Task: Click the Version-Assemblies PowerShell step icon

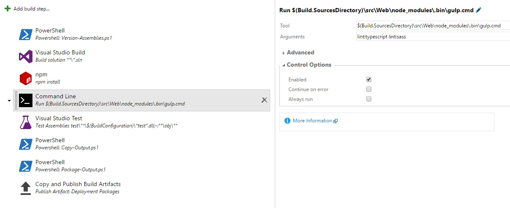Action: pos(26,35)
